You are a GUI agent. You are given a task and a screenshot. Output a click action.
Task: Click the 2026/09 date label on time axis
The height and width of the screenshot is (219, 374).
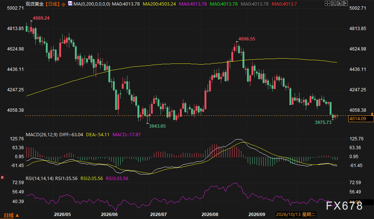click(x=257, y=215)
